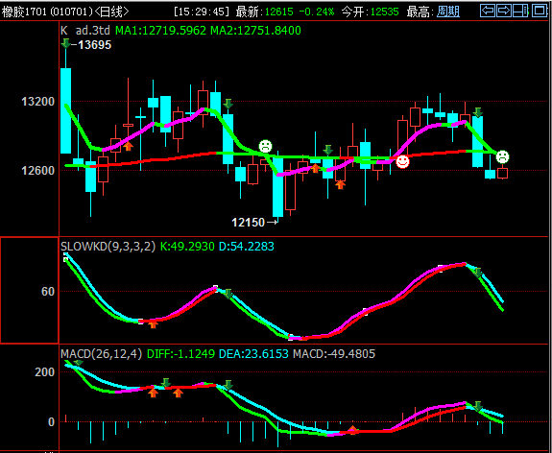This screenshot has height=453, width=552.
Task: Open the 周期 period link
Action: [448, 12]
